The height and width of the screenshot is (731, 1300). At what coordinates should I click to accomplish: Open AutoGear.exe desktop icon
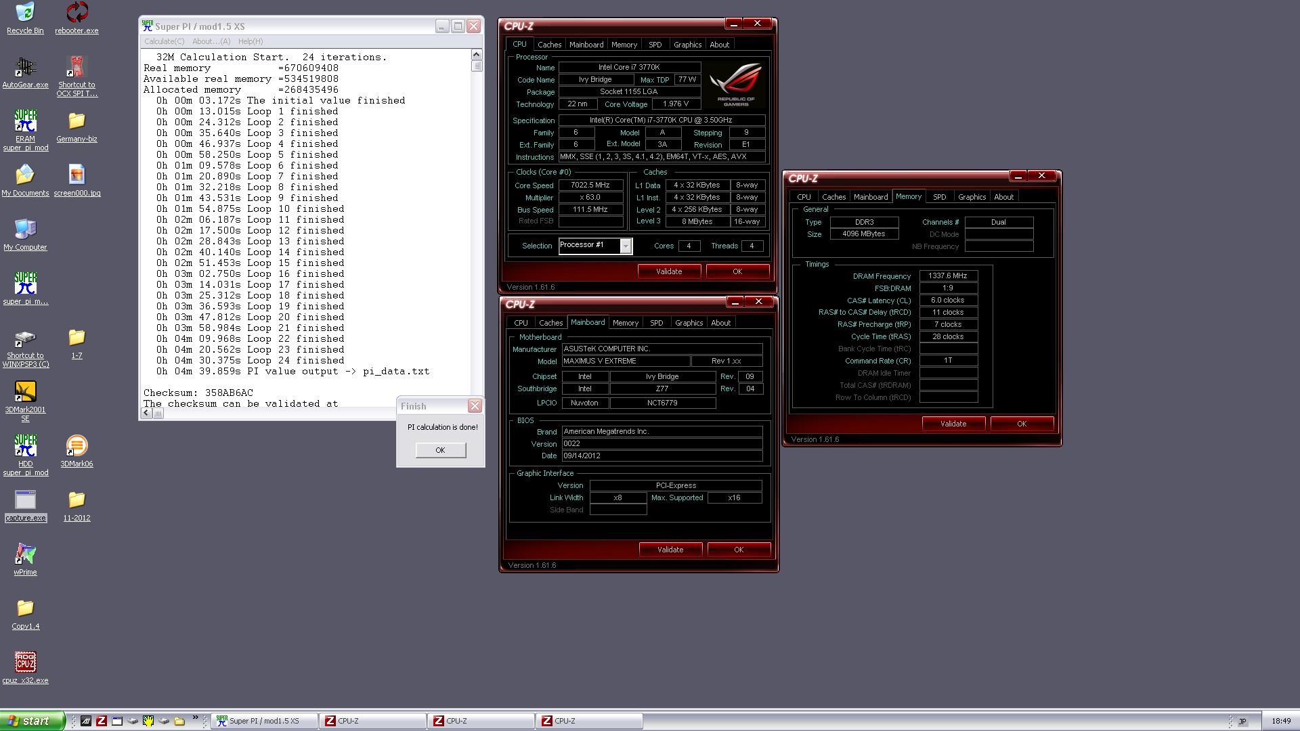(x=25, y=72)
